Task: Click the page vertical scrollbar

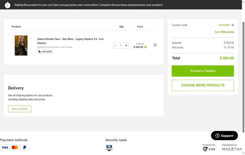Action: pyautogui.click(x=243, y=77)
